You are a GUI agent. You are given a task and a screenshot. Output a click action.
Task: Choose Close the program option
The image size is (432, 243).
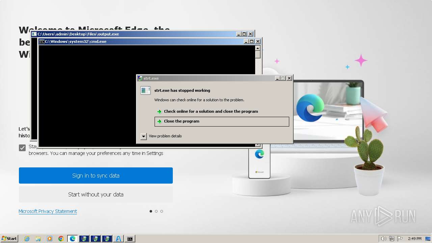tap(222, 122)
